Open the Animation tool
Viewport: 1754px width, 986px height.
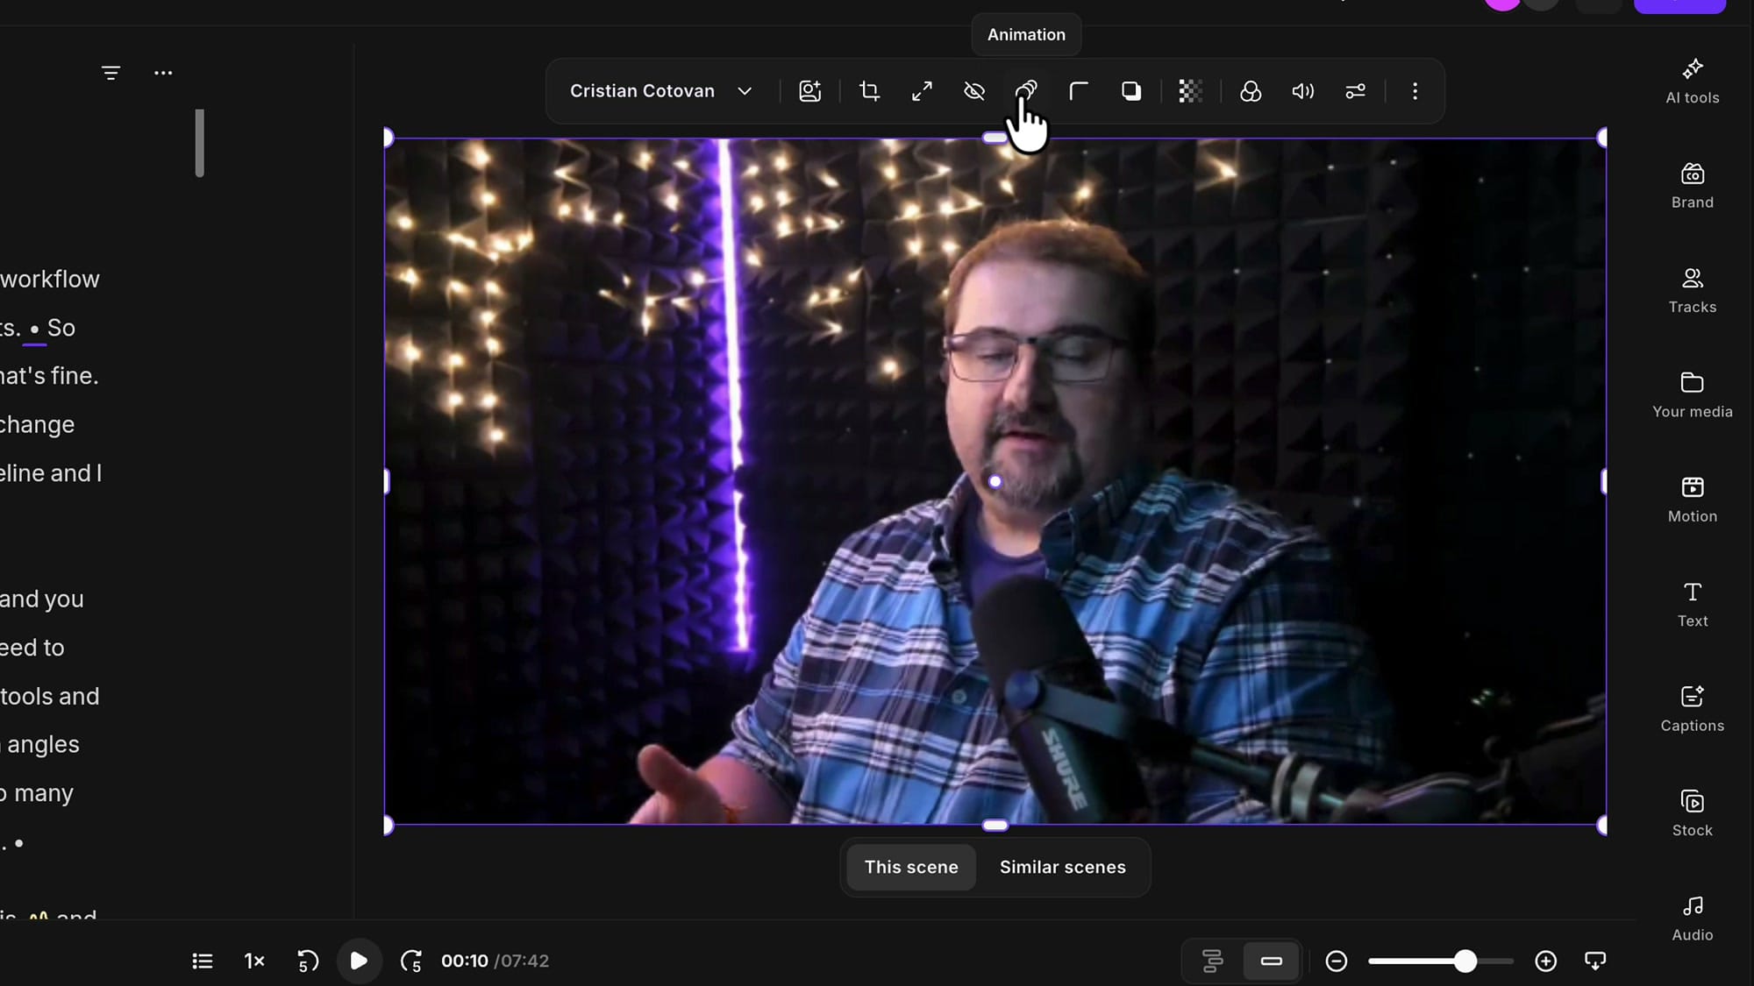[1026, 91]
